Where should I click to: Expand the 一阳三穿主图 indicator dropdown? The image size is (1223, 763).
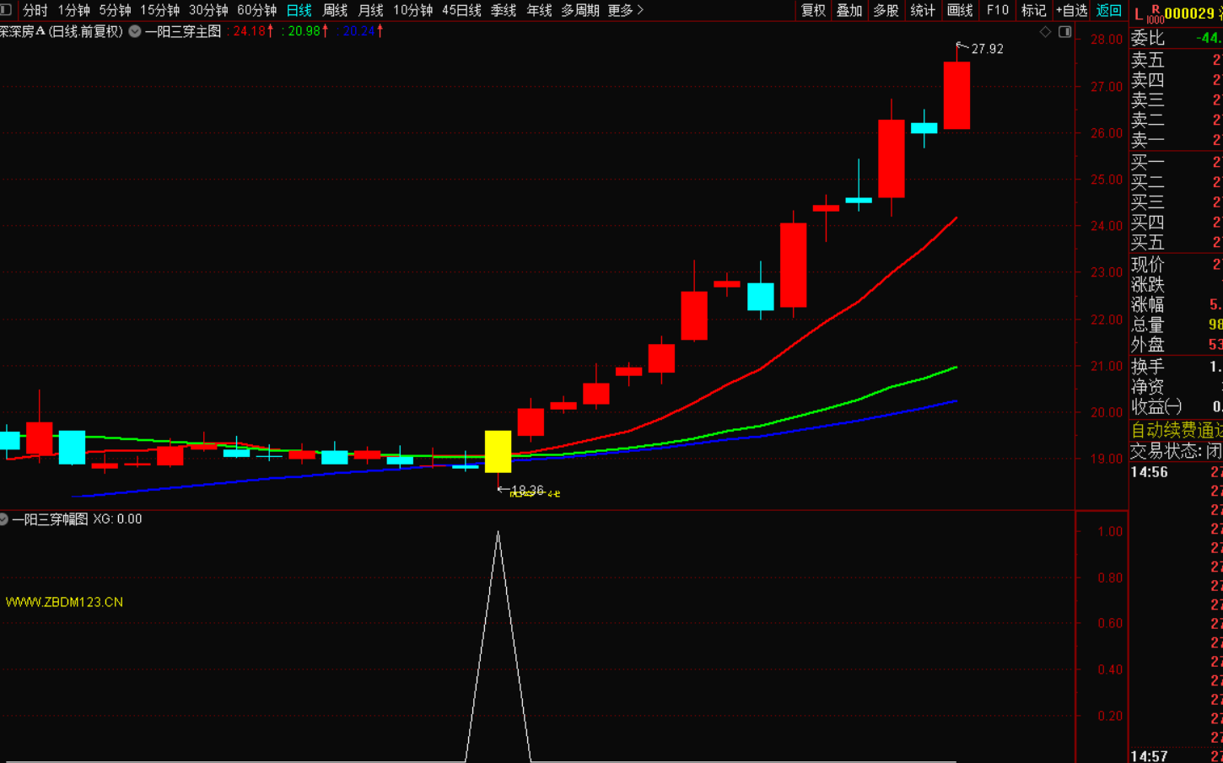135,31
